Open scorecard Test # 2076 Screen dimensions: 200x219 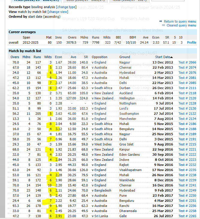pyautogui.click(x=187, y=73)
